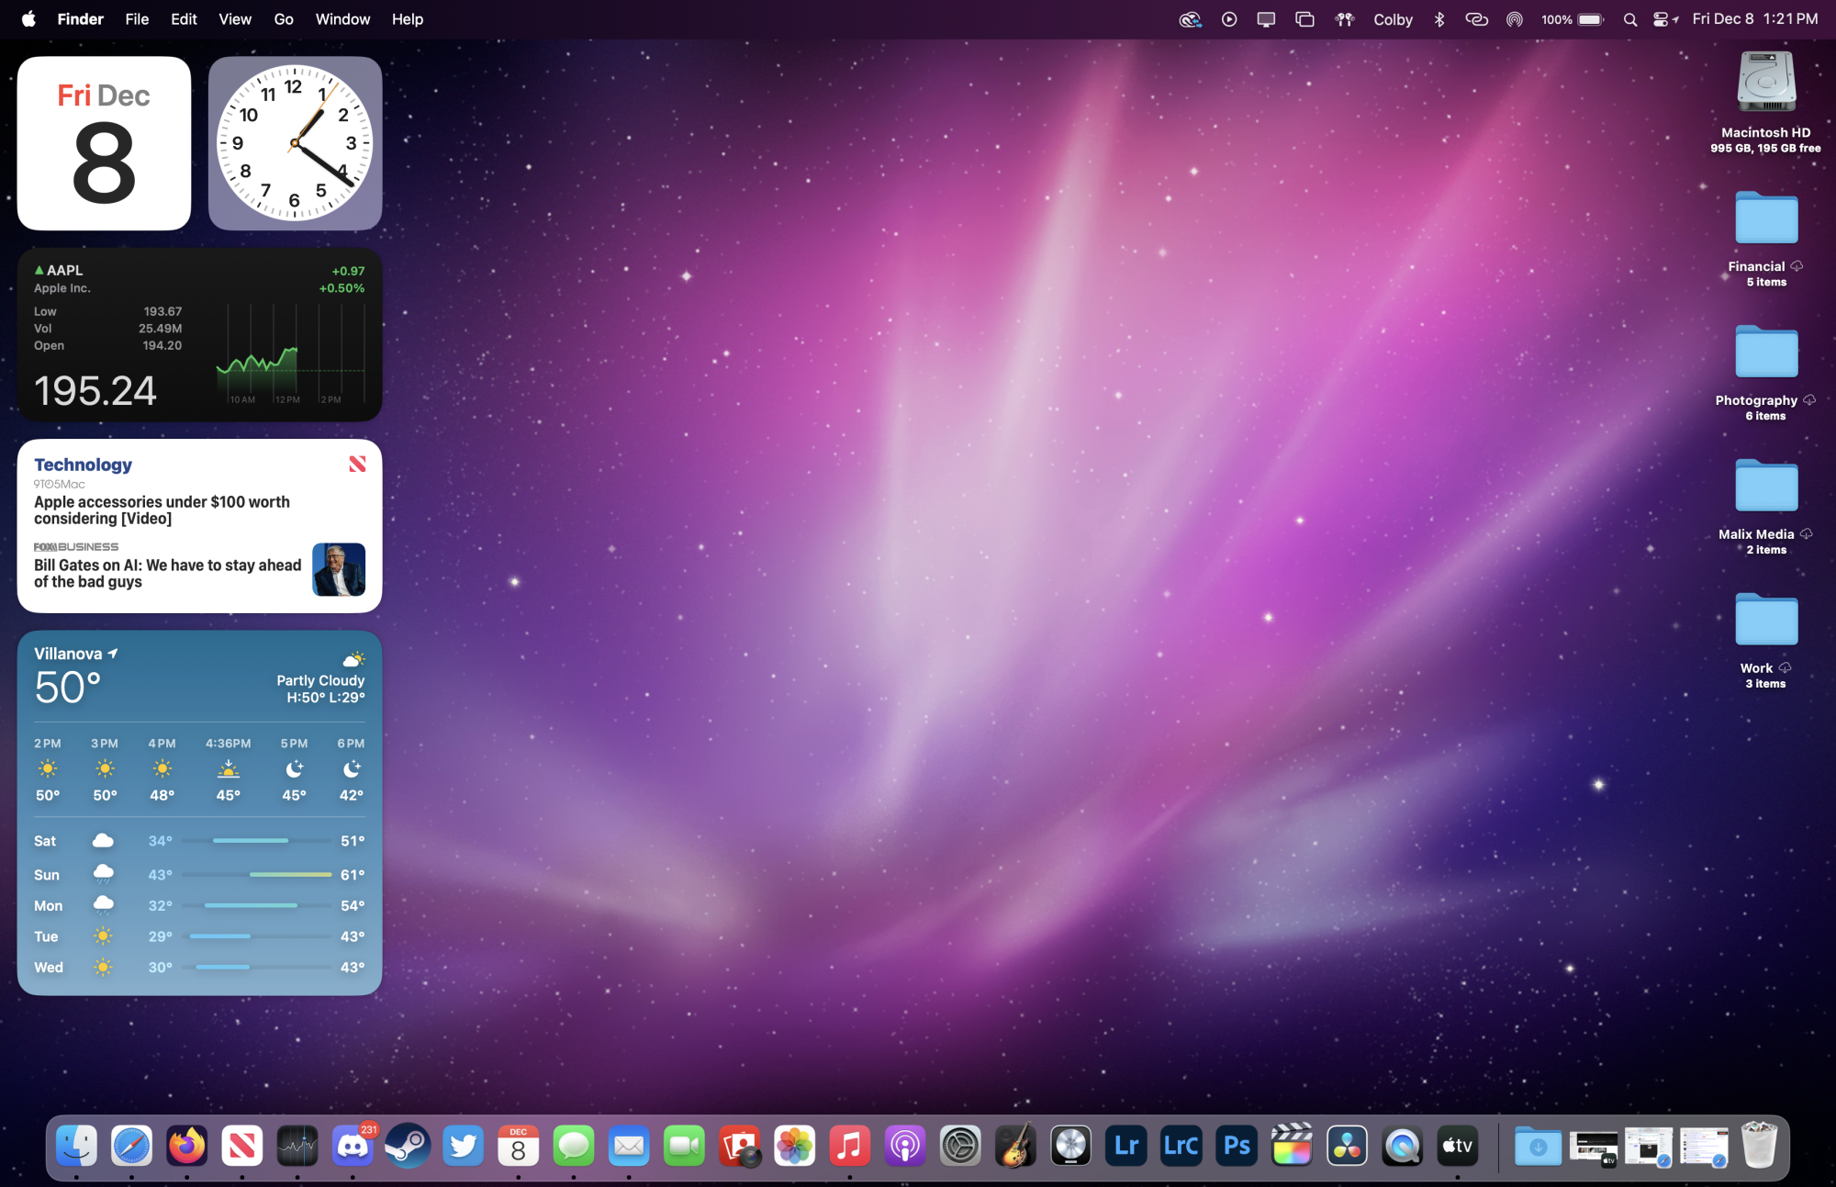Open the Apple menu

click(28, 19)
